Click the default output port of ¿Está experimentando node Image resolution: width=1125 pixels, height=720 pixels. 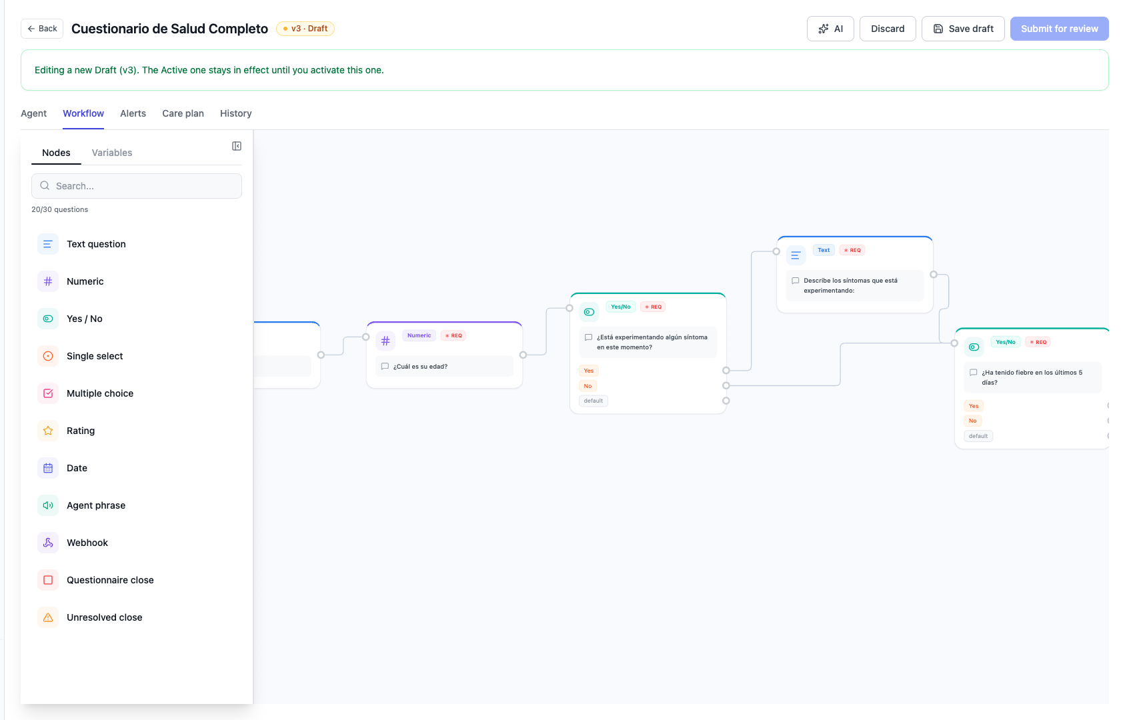726,401
